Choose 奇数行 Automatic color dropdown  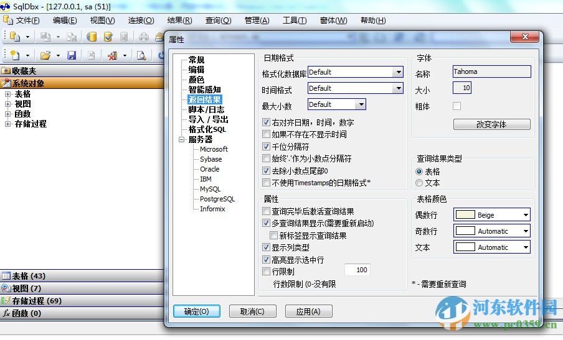click(491, 231)
